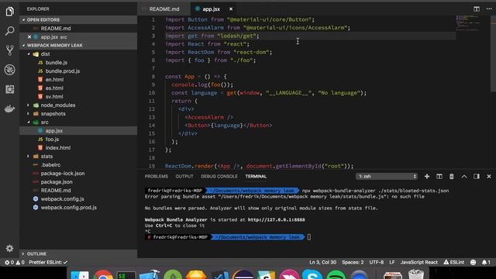Image resolution: width=496 pixels, height=279 pixels.
Task: Split the terminal pane
Action: click(439, 177)
